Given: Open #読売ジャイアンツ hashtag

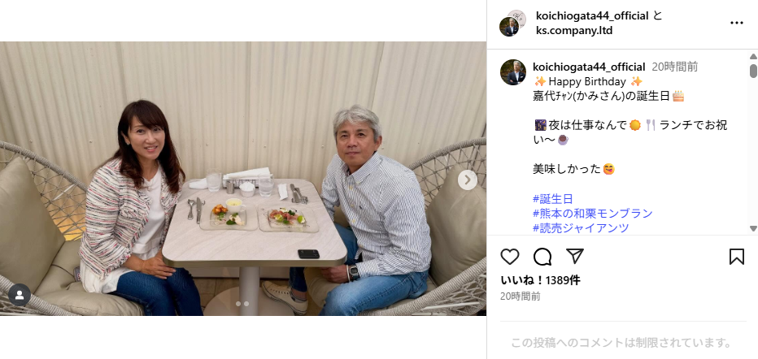Looking at the screenshot, I should pyautogui.click(x=581, y=227).
